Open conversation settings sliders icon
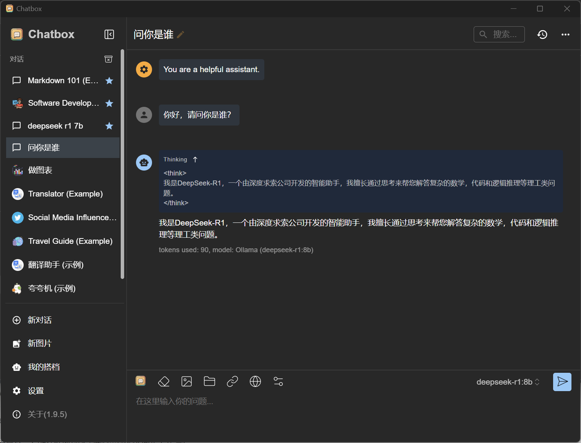Image resolution: width=581 pixels, height=443 pixels. 278,381
